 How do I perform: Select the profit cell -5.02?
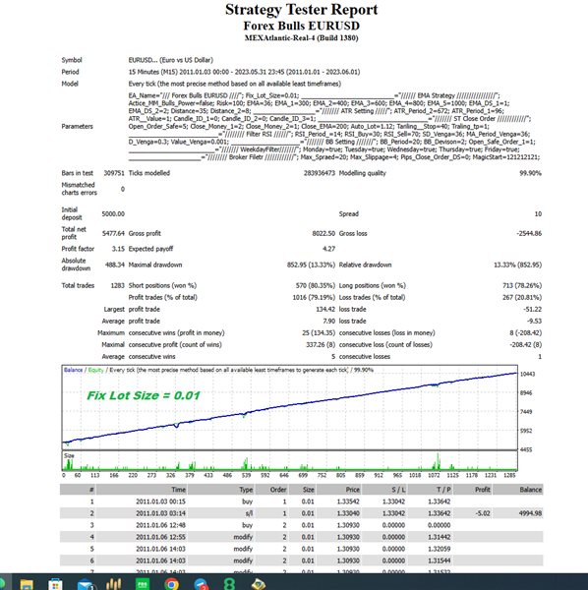coord(482,513)
